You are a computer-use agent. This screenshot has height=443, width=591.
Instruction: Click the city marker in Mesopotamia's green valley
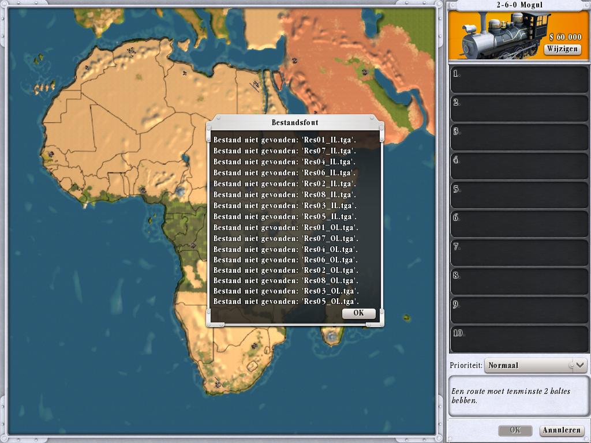pos(365,72)
